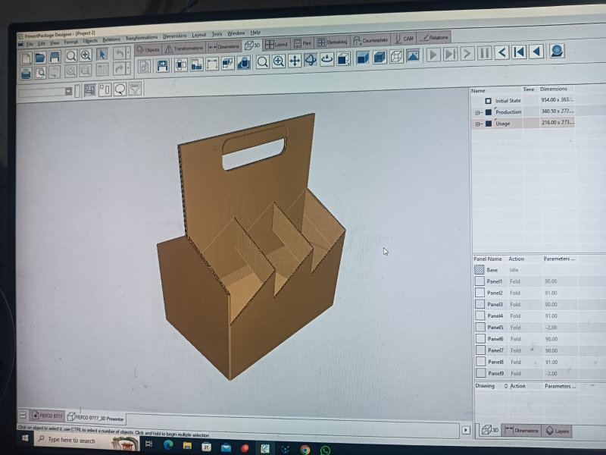Open the empty combo box dropdown
606x455 pixels.
67,92
